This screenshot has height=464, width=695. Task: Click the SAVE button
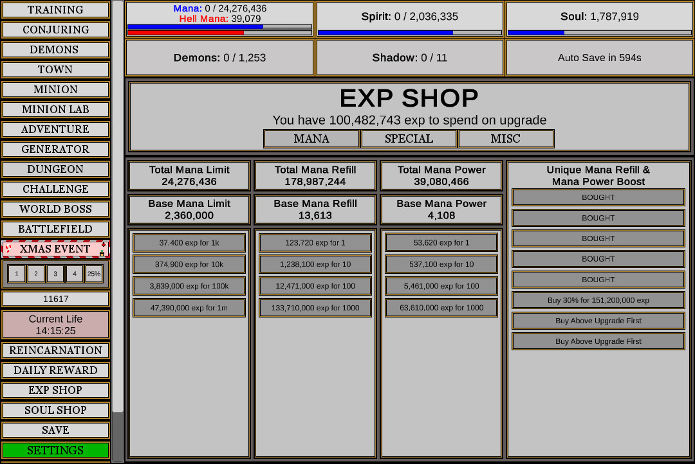[55, 430]
